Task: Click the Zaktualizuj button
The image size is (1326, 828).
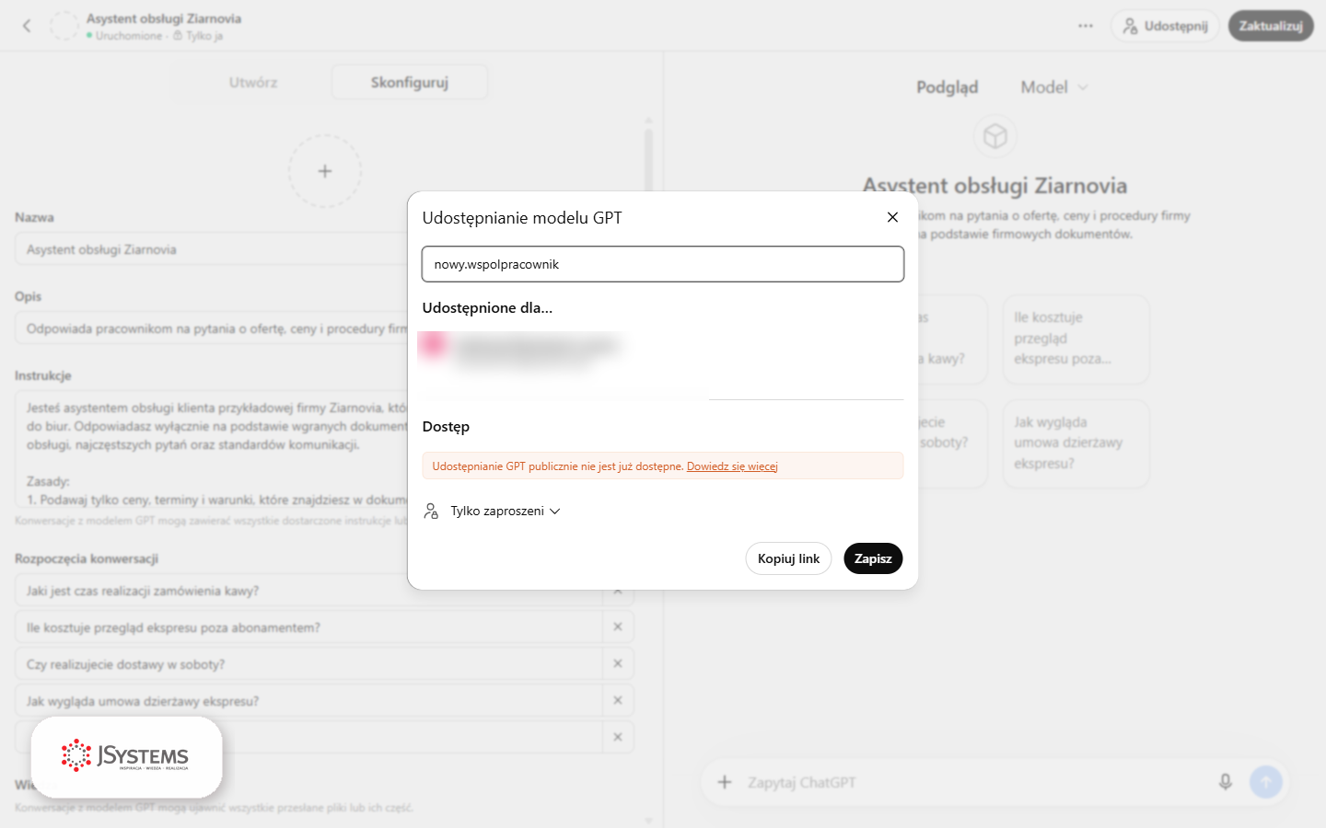Action: [1271, 26]
